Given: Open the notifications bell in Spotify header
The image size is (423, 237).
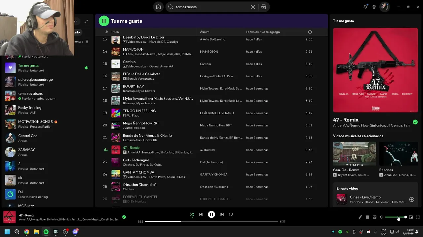Looking at the screenshot, I should pyautogui.click(x=365, y=7).
